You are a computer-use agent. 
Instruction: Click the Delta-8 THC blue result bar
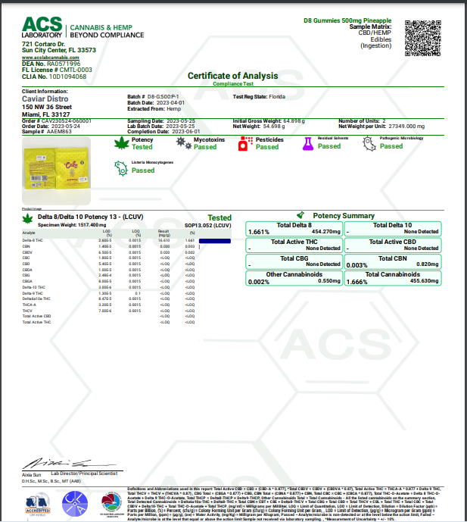point(215,241)
